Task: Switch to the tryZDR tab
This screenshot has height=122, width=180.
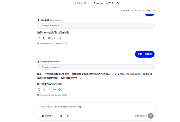Action: (x=109, y=3)
